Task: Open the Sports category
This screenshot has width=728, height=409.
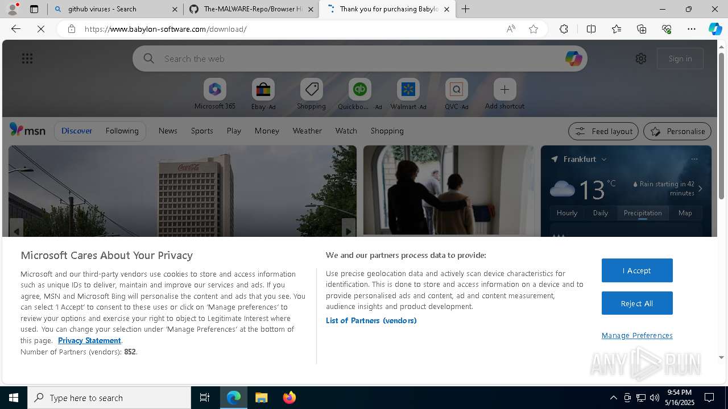Action: (202, 131)
